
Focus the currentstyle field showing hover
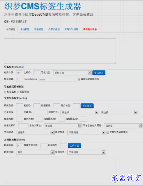point(58,79)
